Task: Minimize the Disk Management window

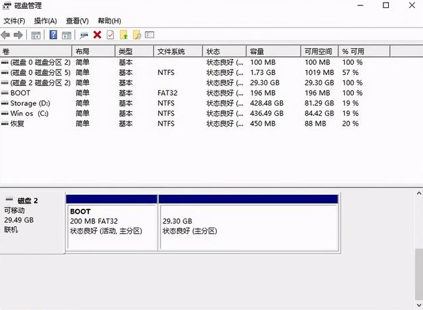Action: [x=360, y=5]
